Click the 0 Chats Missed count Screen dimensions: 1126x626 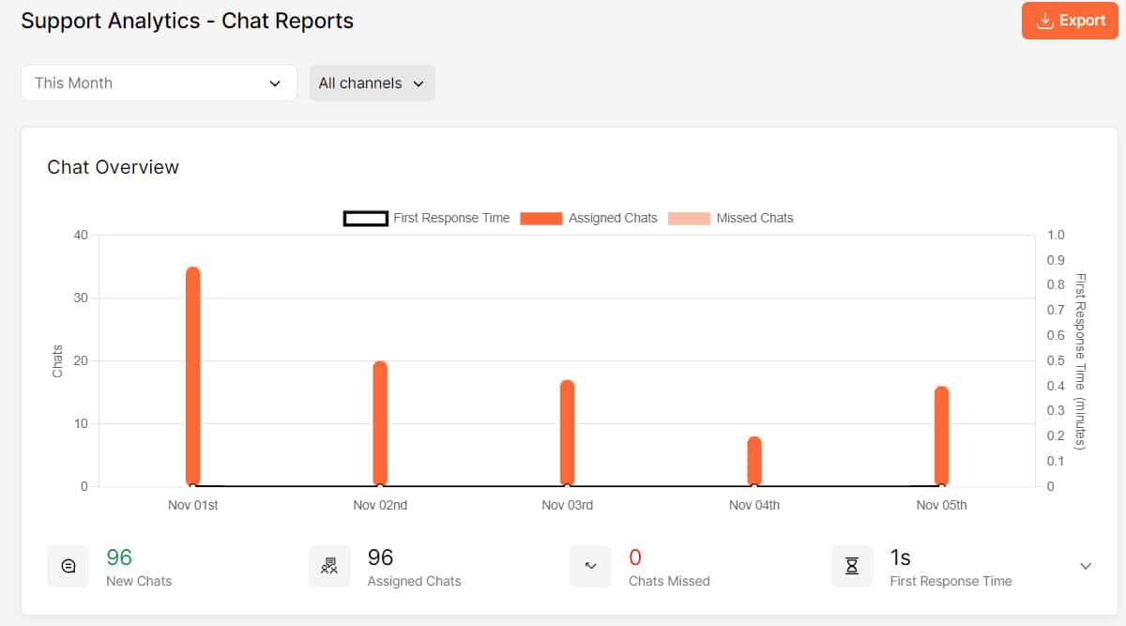(635, 557)
